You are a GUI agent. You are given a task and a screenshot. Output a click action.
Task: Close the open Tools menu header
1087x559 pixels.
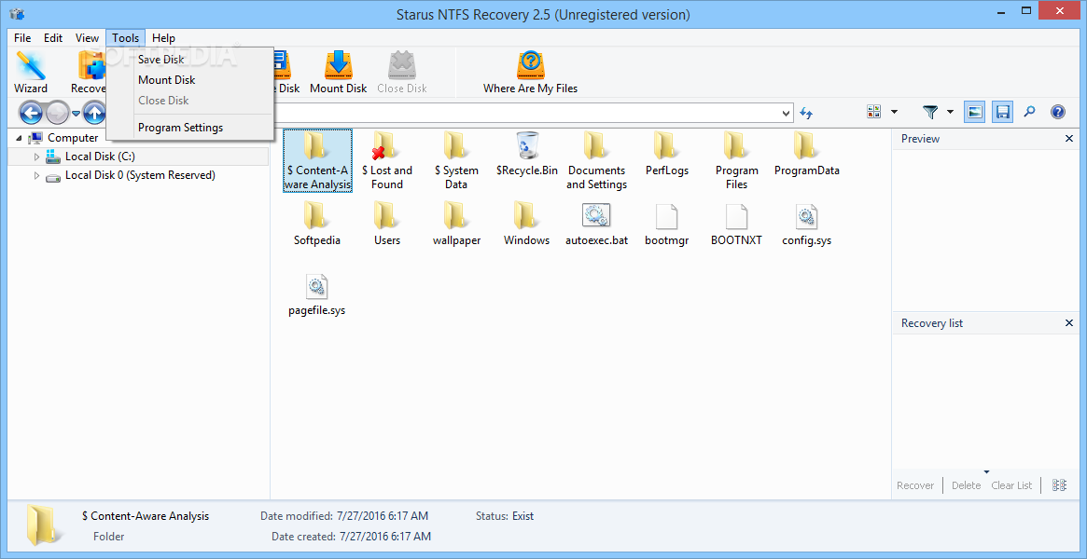(125, 38)
